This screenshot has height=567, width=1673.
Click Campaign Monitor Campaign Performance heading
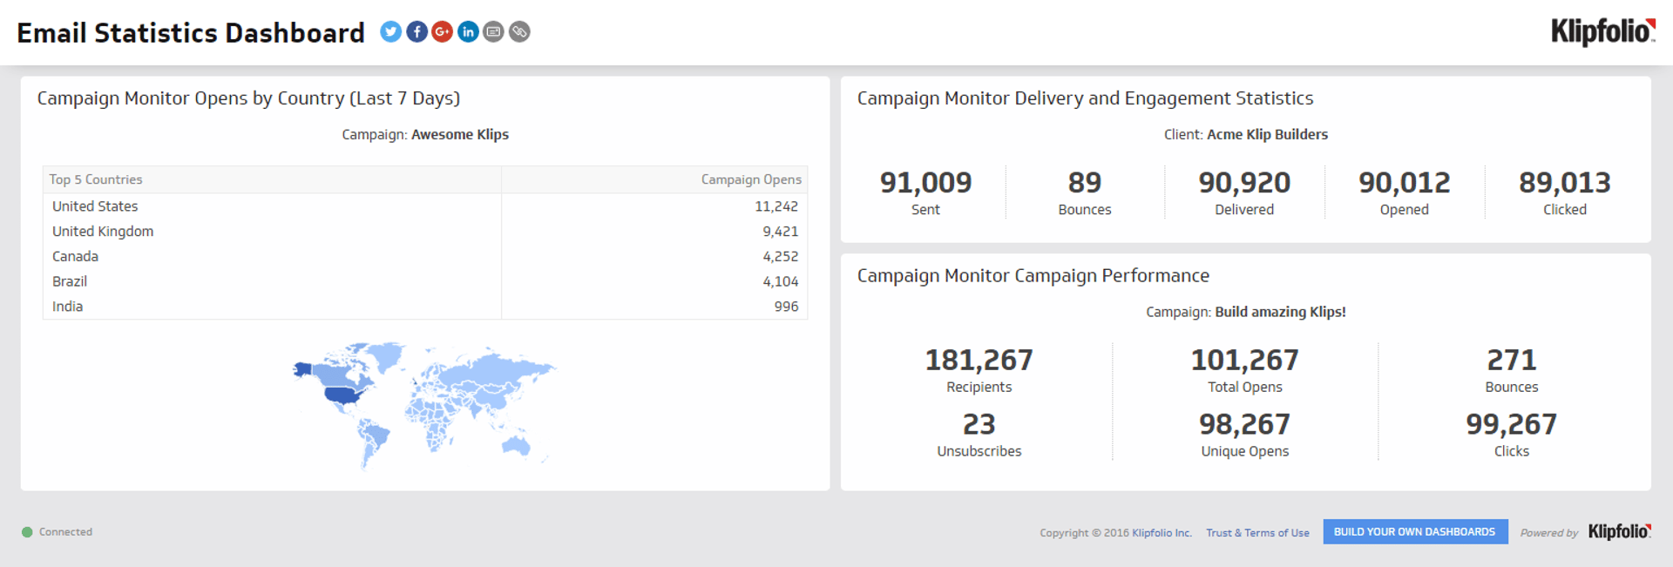[x=1033, y=276]
